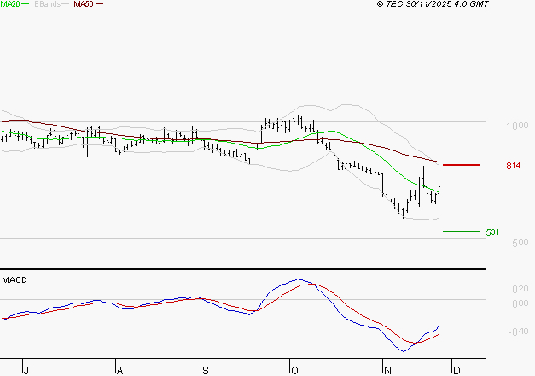Select the red 814 resistance line marker
This screenshot has height=376, width=535.
coord(461,164)
